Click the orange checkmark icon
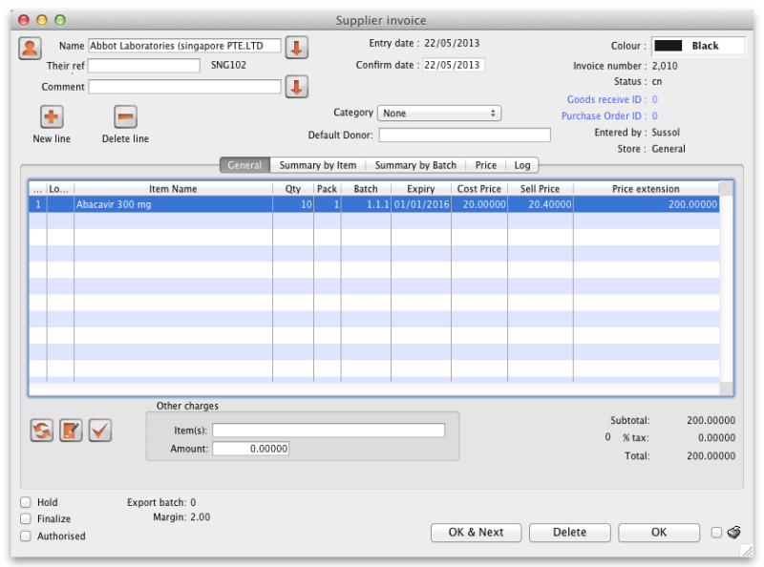This screenshot has width=764, height=567. [100, 430]
